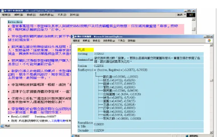
Task: Click the scrollbar thumb in the back window
Action: point(194,29)
